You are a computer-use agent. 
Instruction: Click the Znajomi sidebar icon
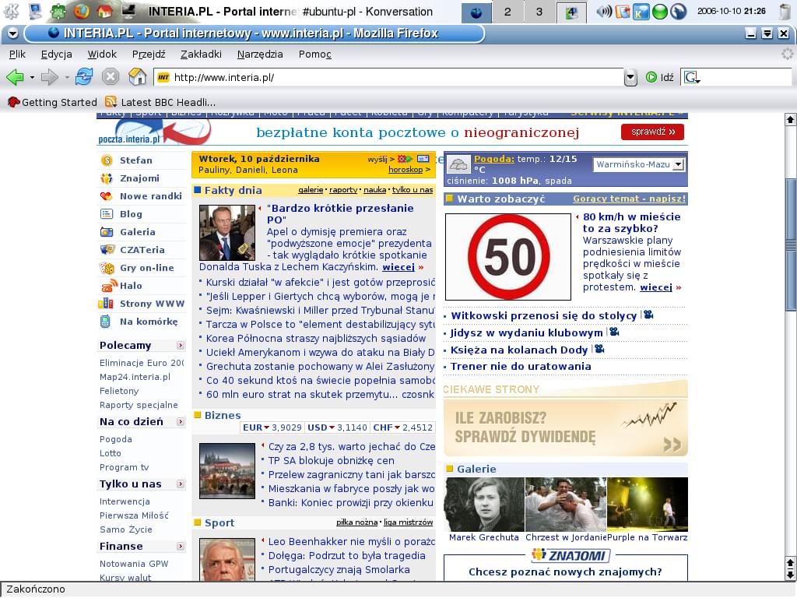[x=106, y=178]
